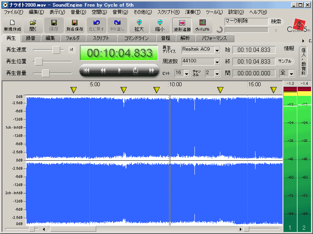Click the Cycle of 5th logo
The height and width of the screenshot is (234, 313).
click(x=299, y=26)
